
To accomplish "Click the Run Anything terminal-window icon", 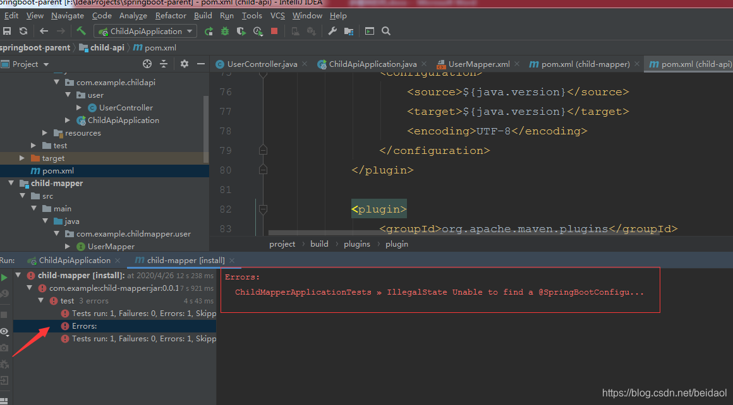I will coord(369,32).
